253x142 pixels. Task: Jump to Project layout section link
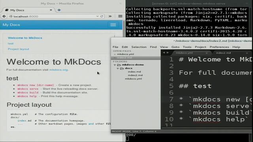pyautogui.click(x=19, y=49)
